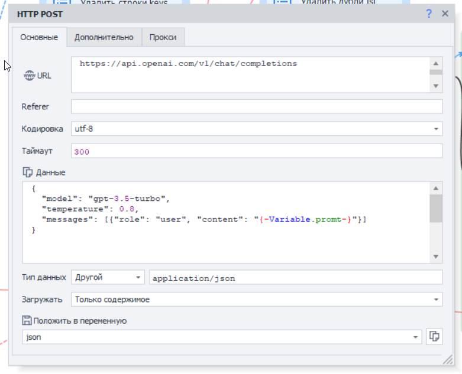Screen dimensions: 462x374
Task: Close the HTTP POST dialog
Action: tap(445, 14)
